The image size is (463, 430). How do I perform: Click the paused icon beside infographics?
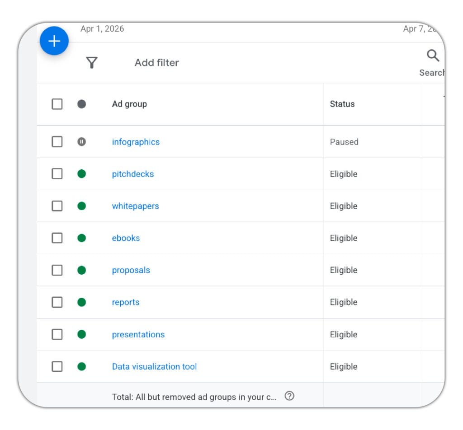pos(81,142)
